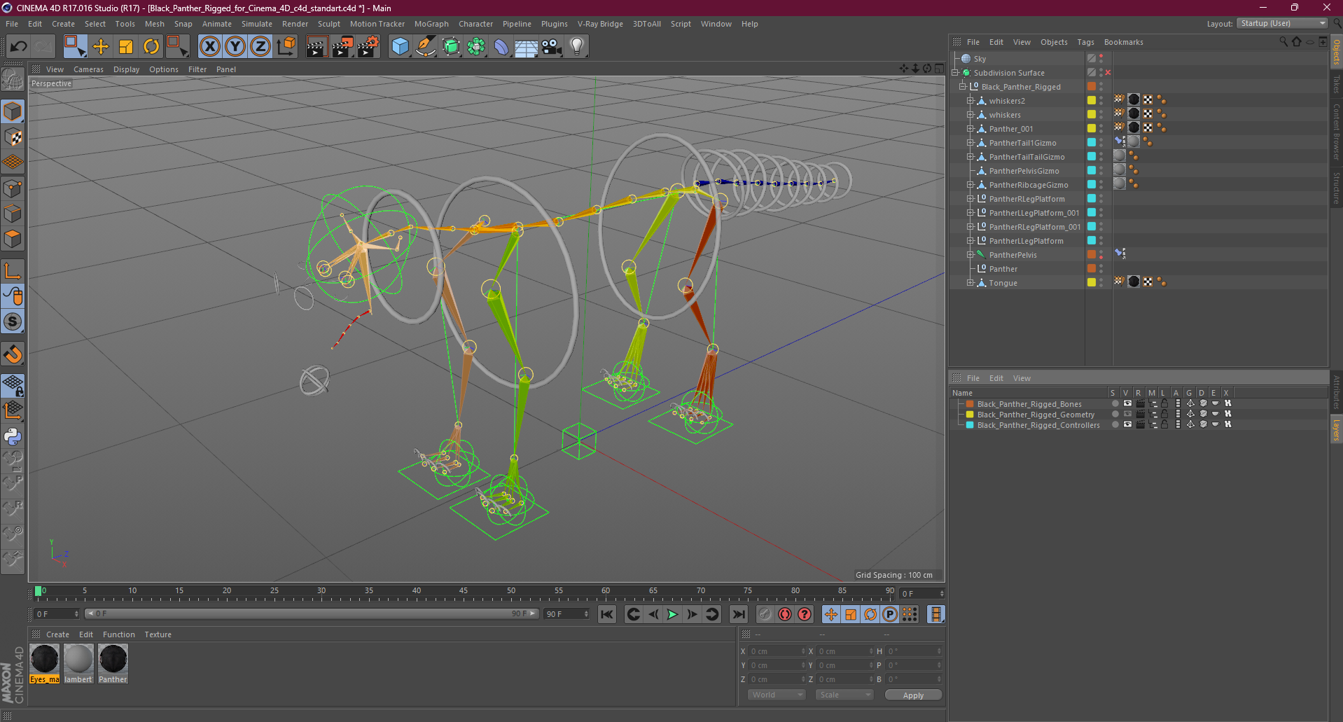Switch to Edges mode

tap(13, 214)
